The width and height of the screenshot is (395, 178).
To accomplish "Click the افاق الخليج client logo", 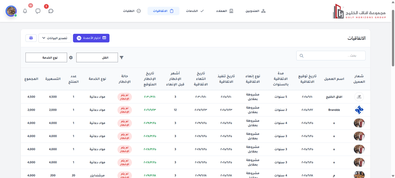I will tap(359, 96).
